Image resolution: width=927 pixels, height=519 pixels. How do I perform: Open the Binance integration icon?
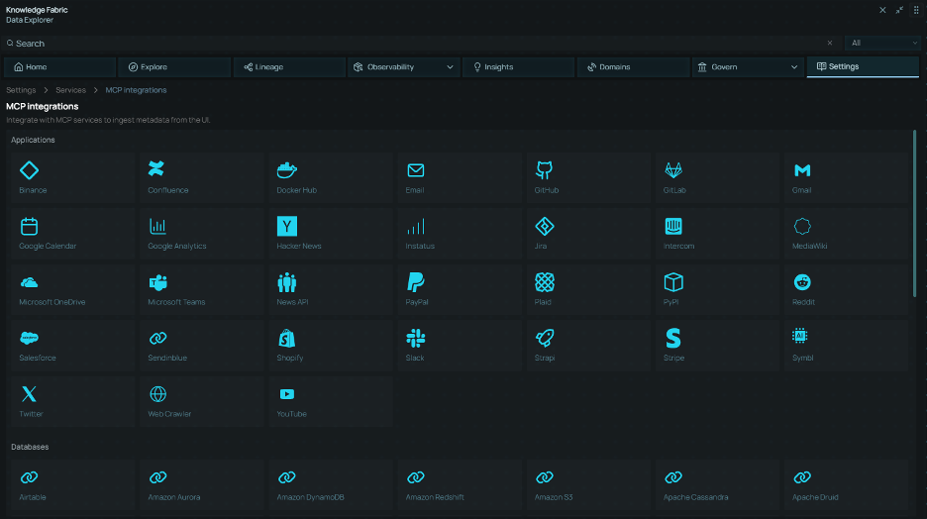29,170
